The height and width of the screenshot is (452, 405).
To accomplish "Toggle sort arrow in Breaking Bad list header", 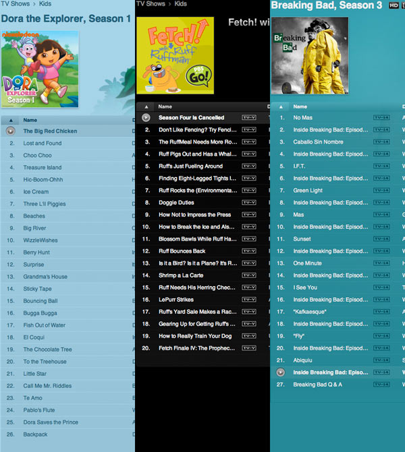I will coord(281,106).
